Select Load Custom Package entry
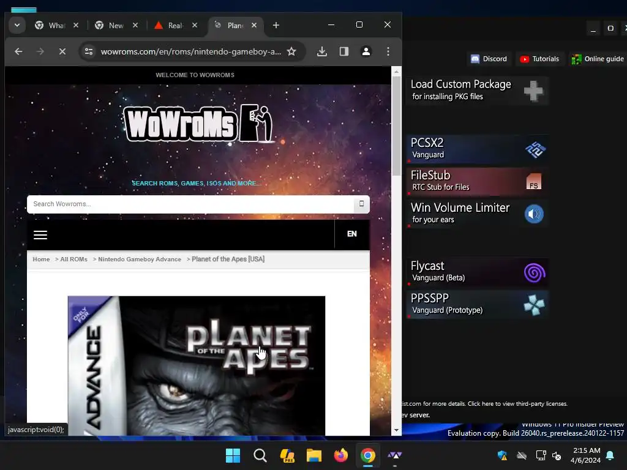Viewport: 627px width, 470px height. tap(477, 91)
